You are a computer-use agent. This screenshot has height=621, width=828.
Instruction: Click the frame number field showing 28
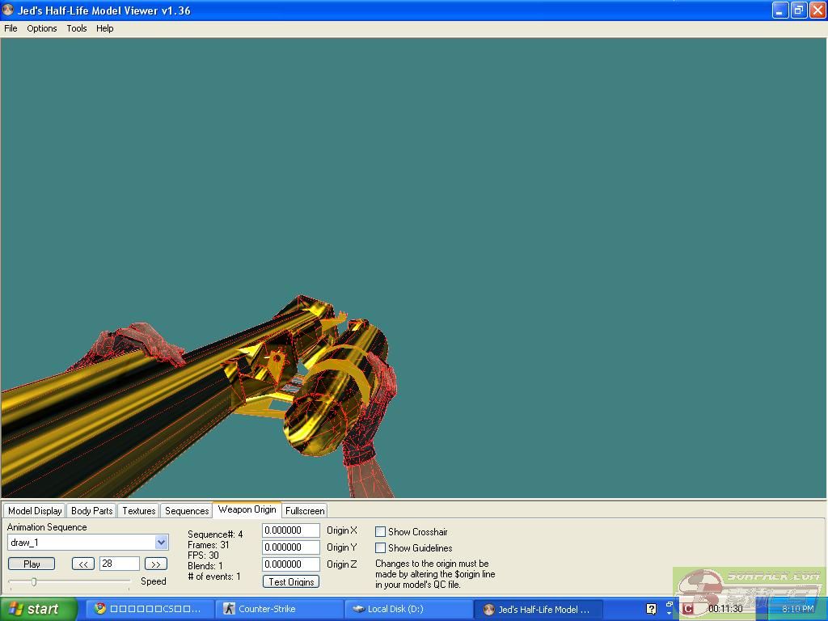[x=119, y=564]
